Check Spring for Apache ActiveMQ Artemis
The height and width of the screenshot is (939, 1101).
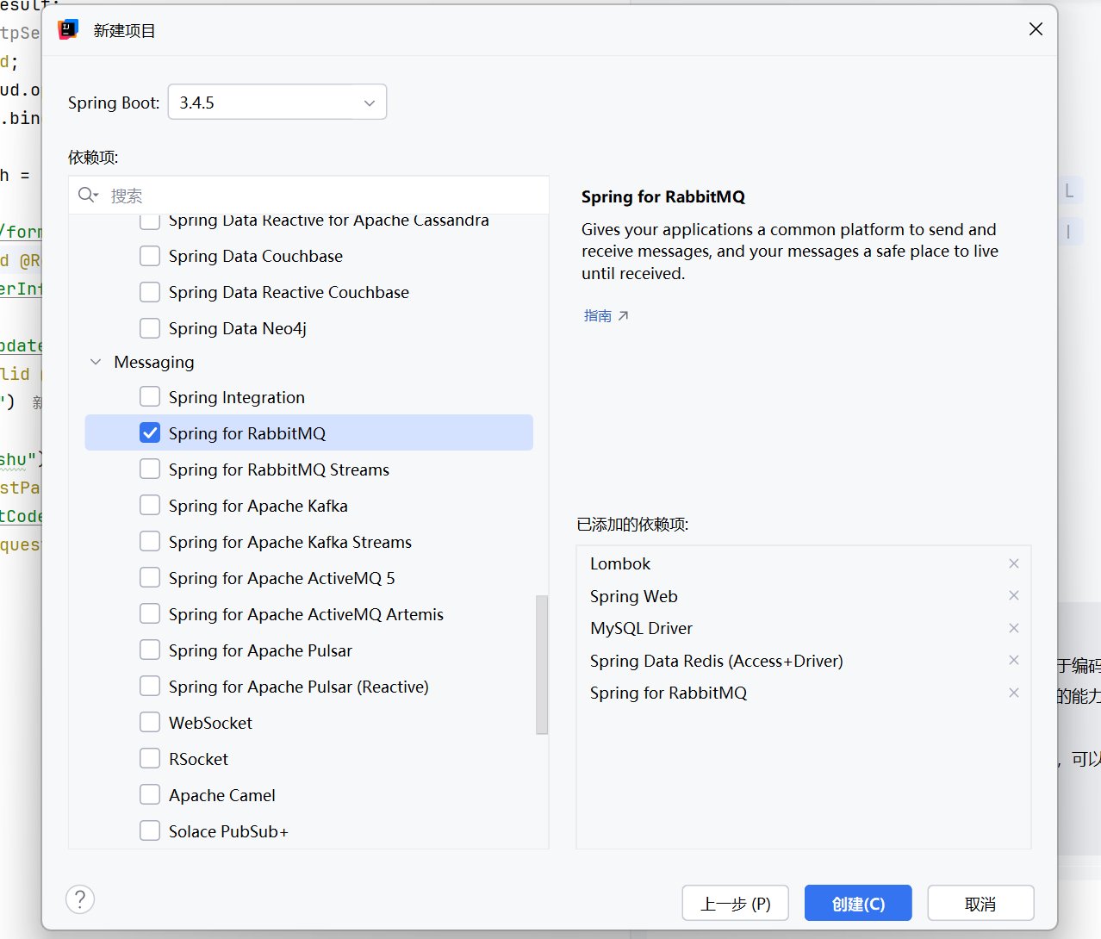pyautogui.click(x=150, y=614)
